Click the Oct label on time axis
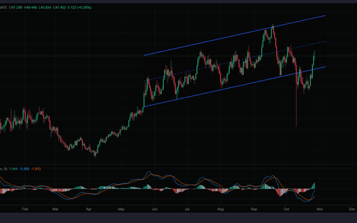Viewport: 357px width, 223px height. (x=286, y=208)
